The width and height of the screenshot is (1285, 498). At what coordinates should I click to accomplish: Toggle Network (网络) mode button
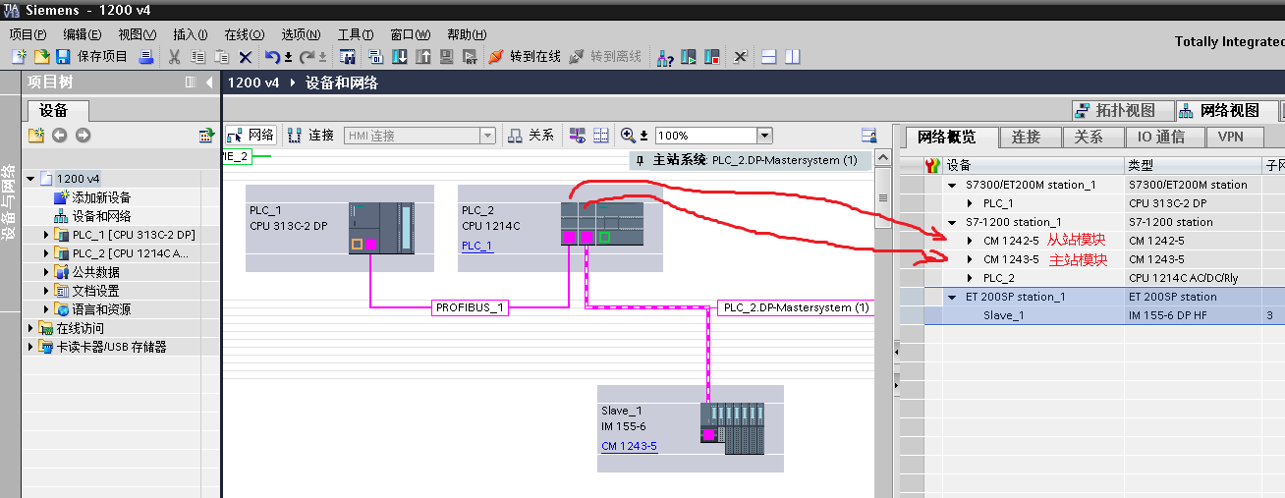pos(251,136)
